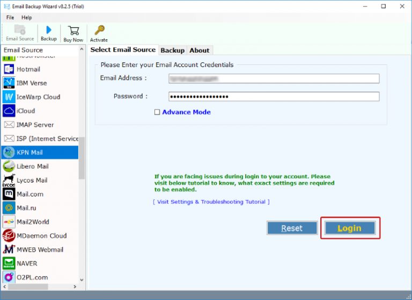Image resolution: width=412 pixels, height=300 pixels.
Task: Select the Libero Mail icon
Action: point(9,166)
